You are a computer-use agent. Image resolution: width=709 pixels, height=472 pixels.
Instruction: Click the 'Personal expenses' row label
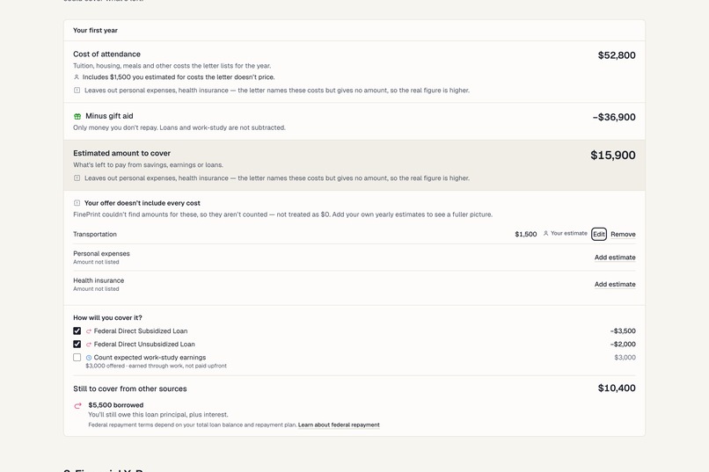click(x=101, y=253)
